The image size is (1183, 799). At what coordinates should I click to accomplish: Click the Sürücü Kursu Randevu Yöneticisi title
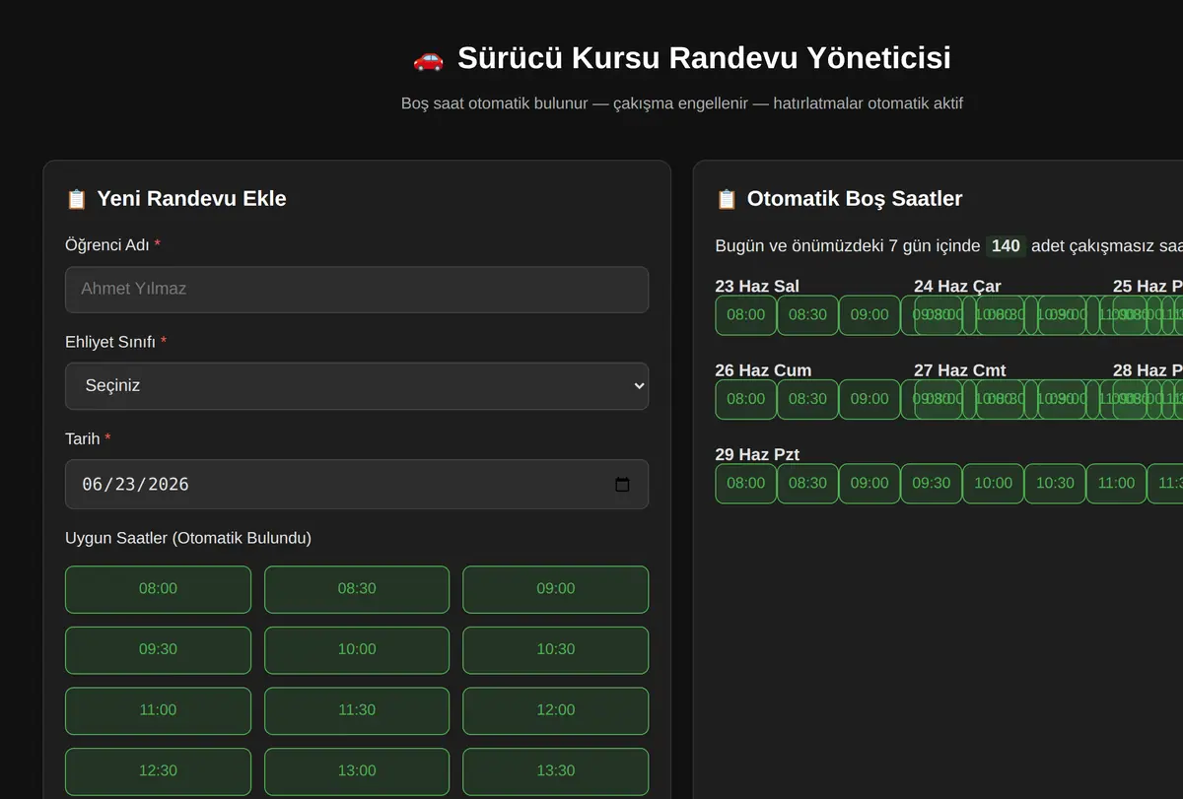click(704, 58)
